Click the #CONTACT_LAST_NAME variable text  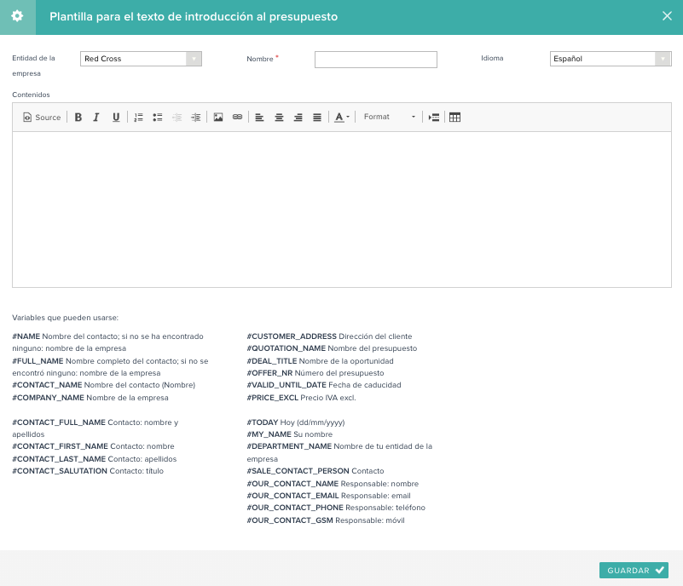tap(59, 459)
